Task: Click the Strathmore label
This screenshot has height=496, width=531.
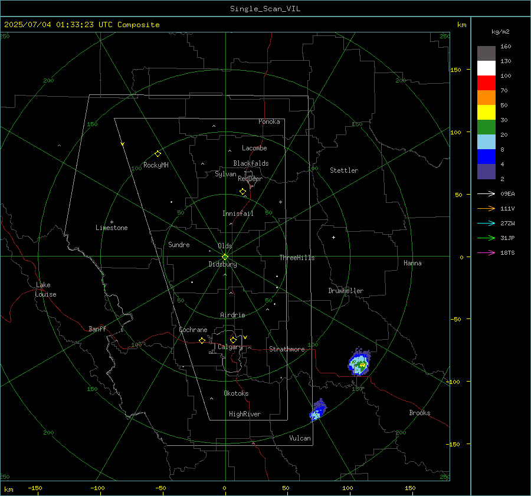Action: 287,349
